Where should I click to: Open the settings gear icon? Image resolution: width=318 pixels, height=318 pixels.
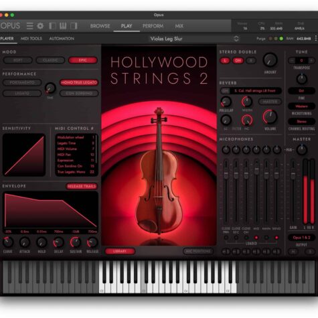(40, 26)
